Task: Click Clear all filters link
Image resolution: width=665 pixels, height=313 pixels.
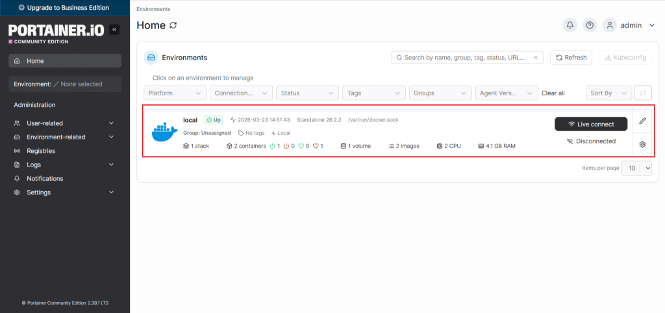Action: point(553,93)
